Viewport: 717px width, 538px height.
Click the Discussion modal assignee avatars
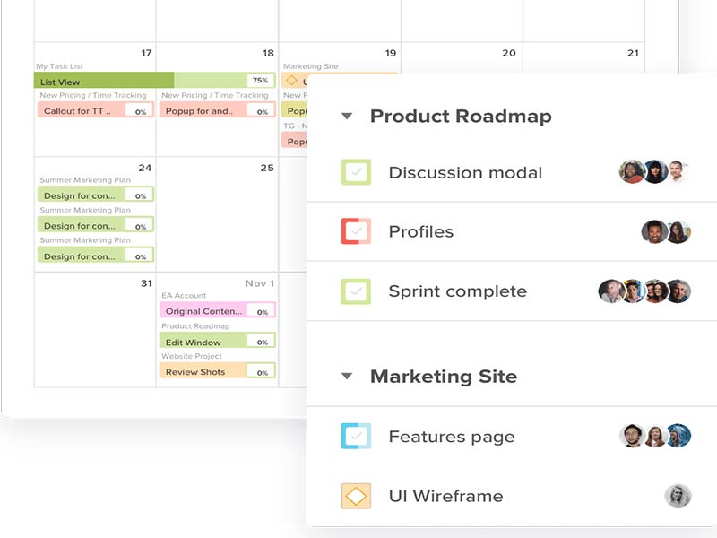pos(654,172)
